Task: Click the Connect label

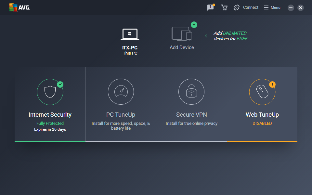Action: [251, 7]
